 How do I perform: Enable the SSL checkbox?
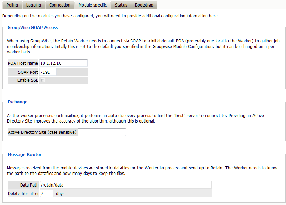pos(43,80)
